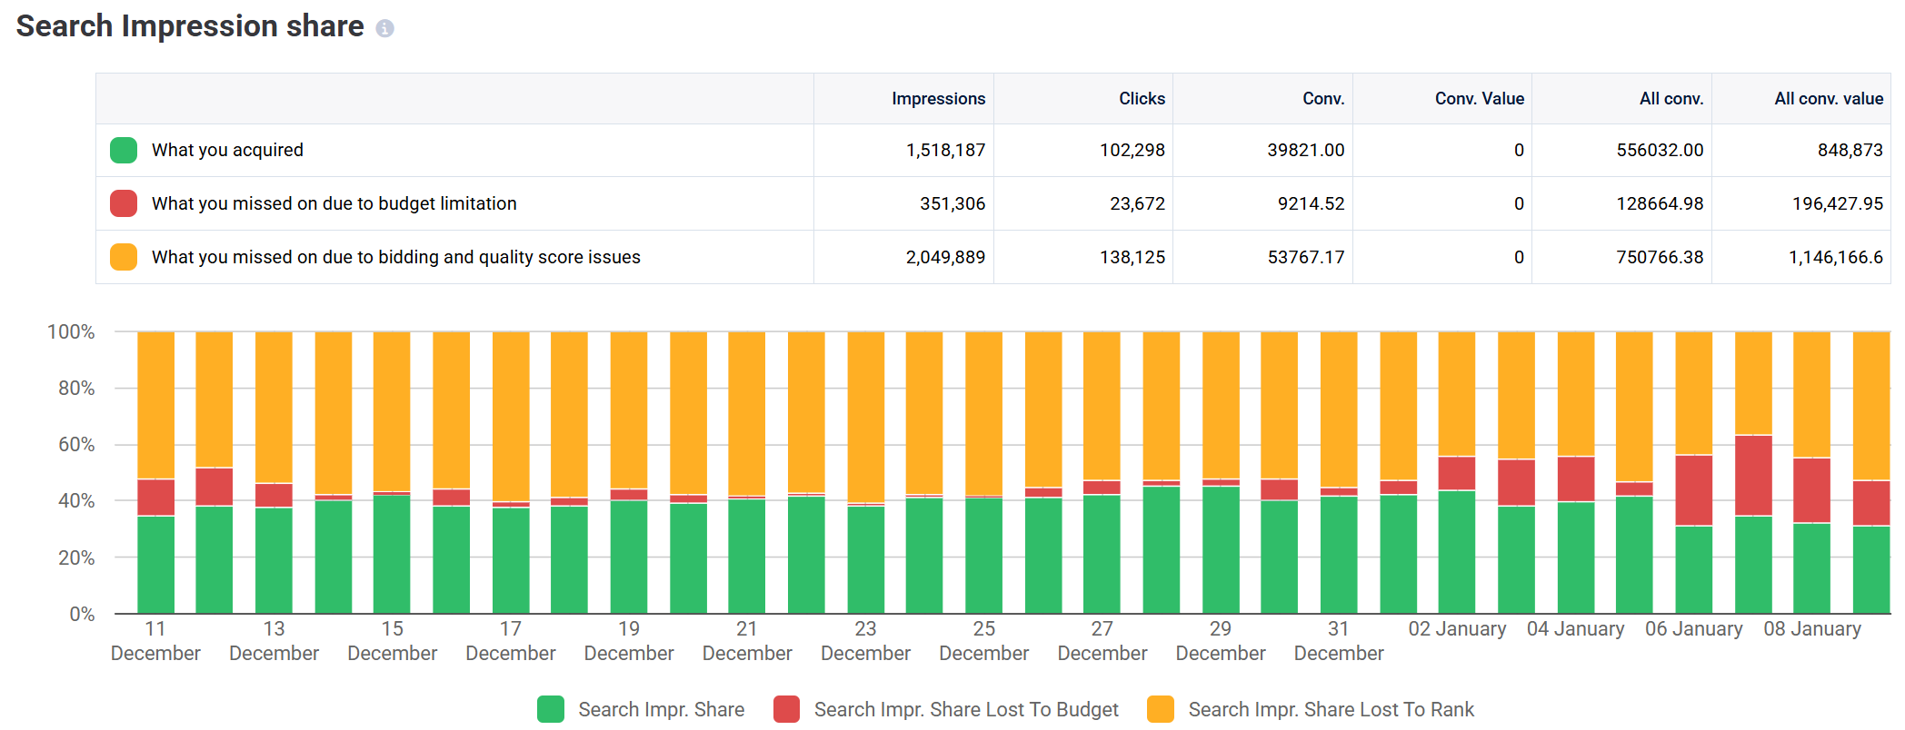
Task: Click the All conv. value column header
Action: 1828,98
